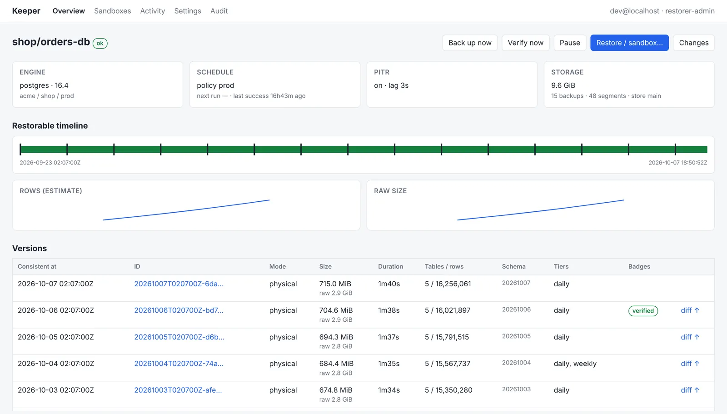The height and width of the screenshot is (414, 727).
Task: Click the Raw size trend line
Action: pos(541,210)
